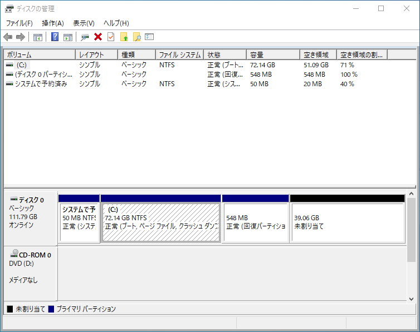The width and height of the screenshot is (420, 332).
Task: Click the properties checkmark document icon
Action: 111,37
